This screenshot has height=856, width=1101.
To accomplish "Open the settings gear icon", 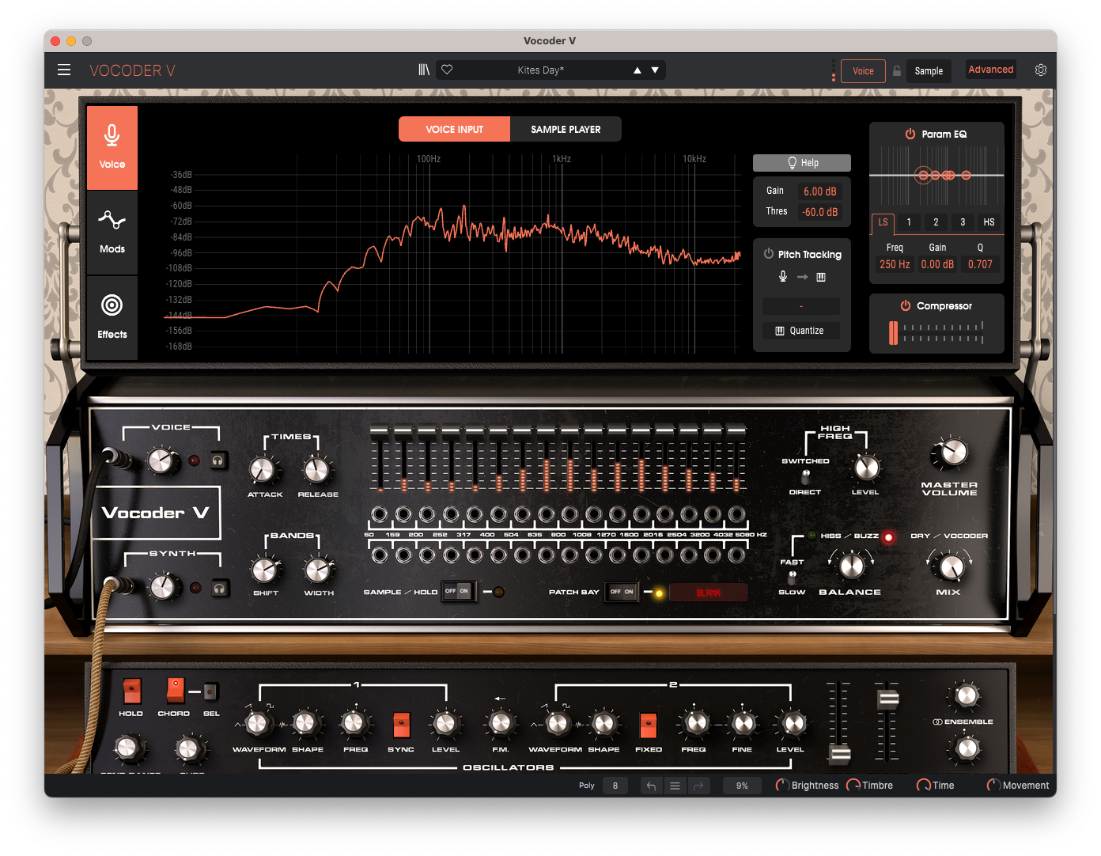I will coord(1041,70).
